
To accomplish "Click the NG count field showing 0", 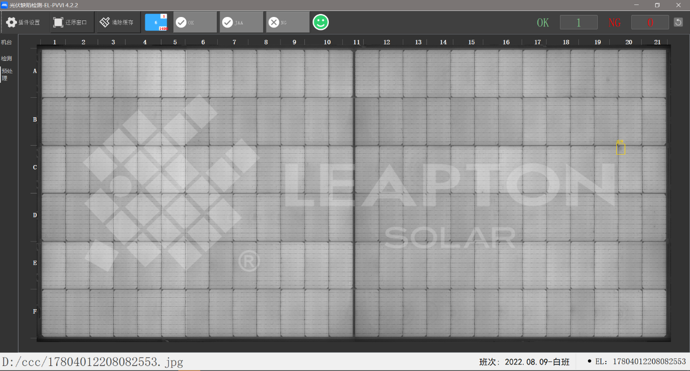I will point(650,22).
